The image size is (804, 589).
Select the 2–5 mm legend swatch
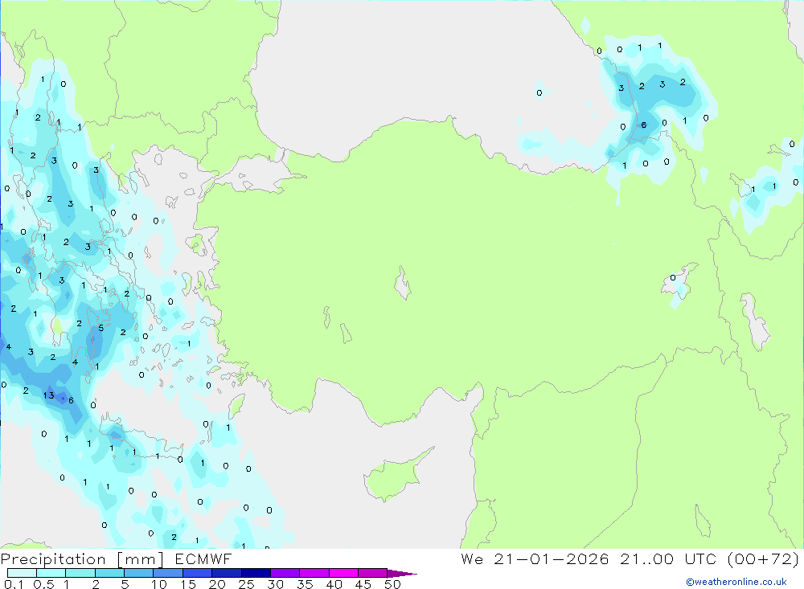pyautogui.click(x=109, y=573)
